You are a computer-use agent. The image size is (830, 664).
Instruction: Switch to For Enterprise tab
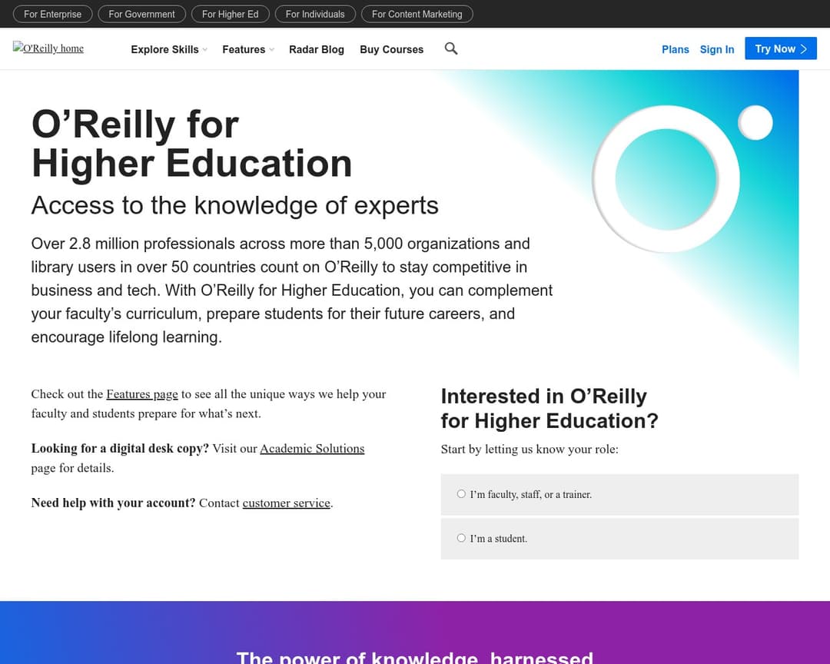point(52,15)
